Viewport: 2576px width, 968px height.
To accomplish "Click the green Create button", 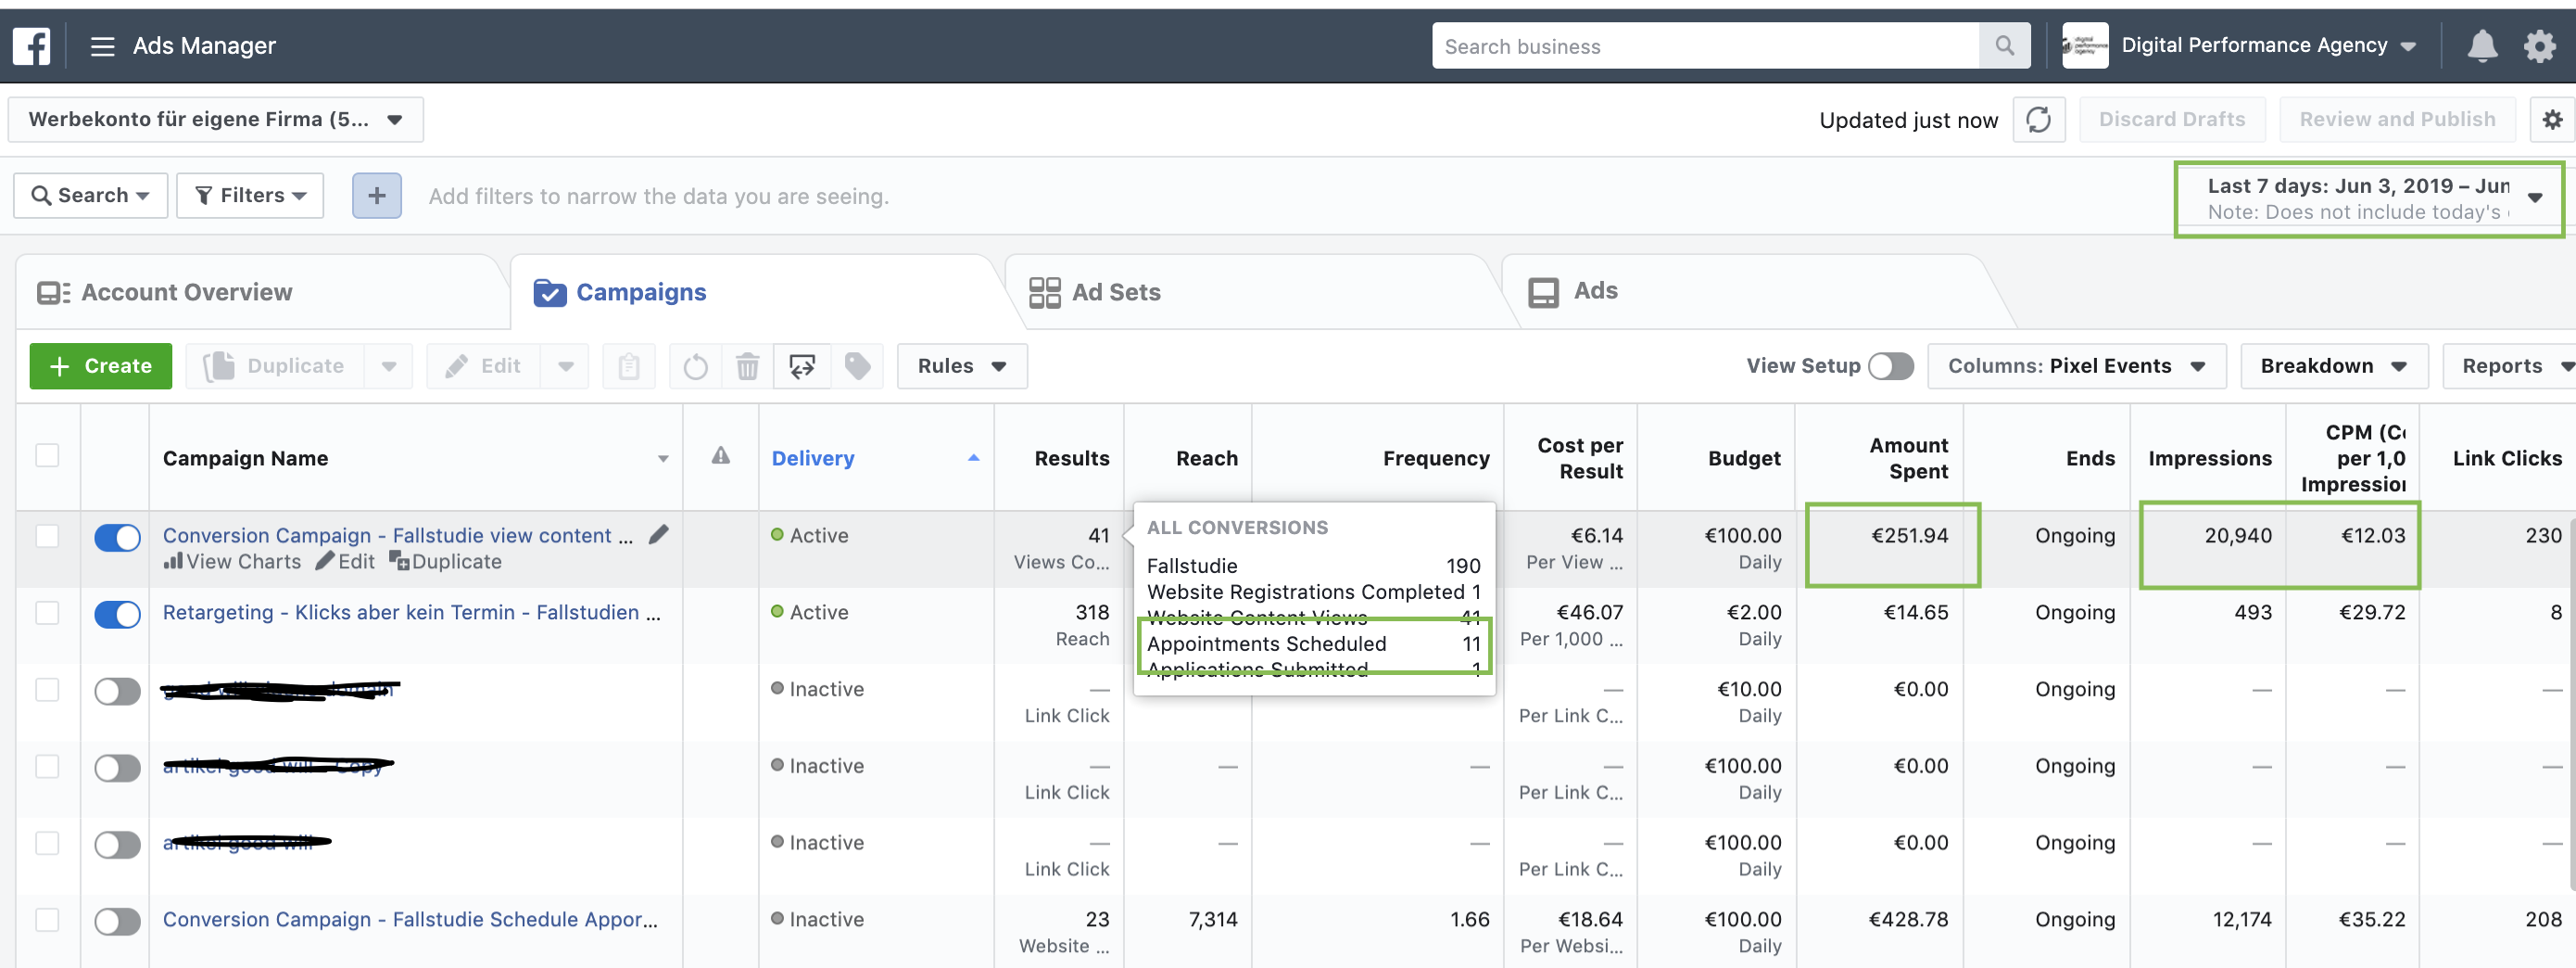I will [101, 366].
